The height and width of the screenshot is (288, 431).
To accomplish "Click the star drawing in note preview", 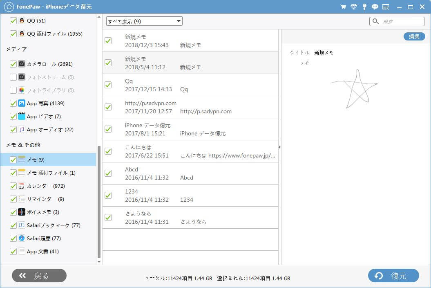I will click(x=355, y=88).
